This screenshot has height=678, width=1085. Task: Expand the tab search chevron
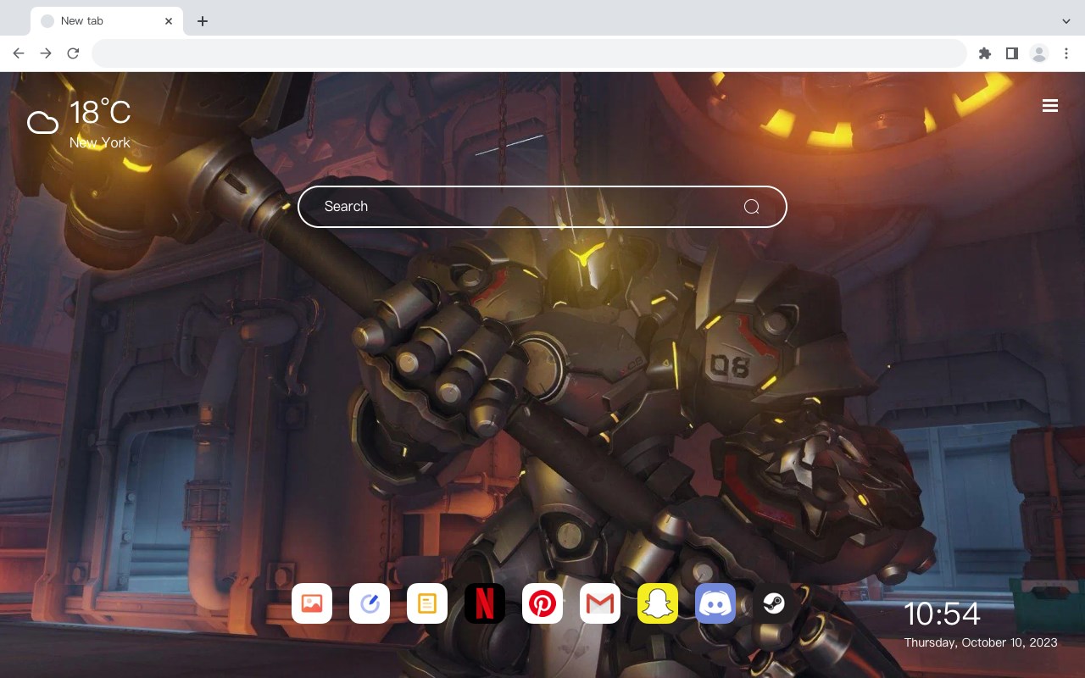[x=1066, y=21]
